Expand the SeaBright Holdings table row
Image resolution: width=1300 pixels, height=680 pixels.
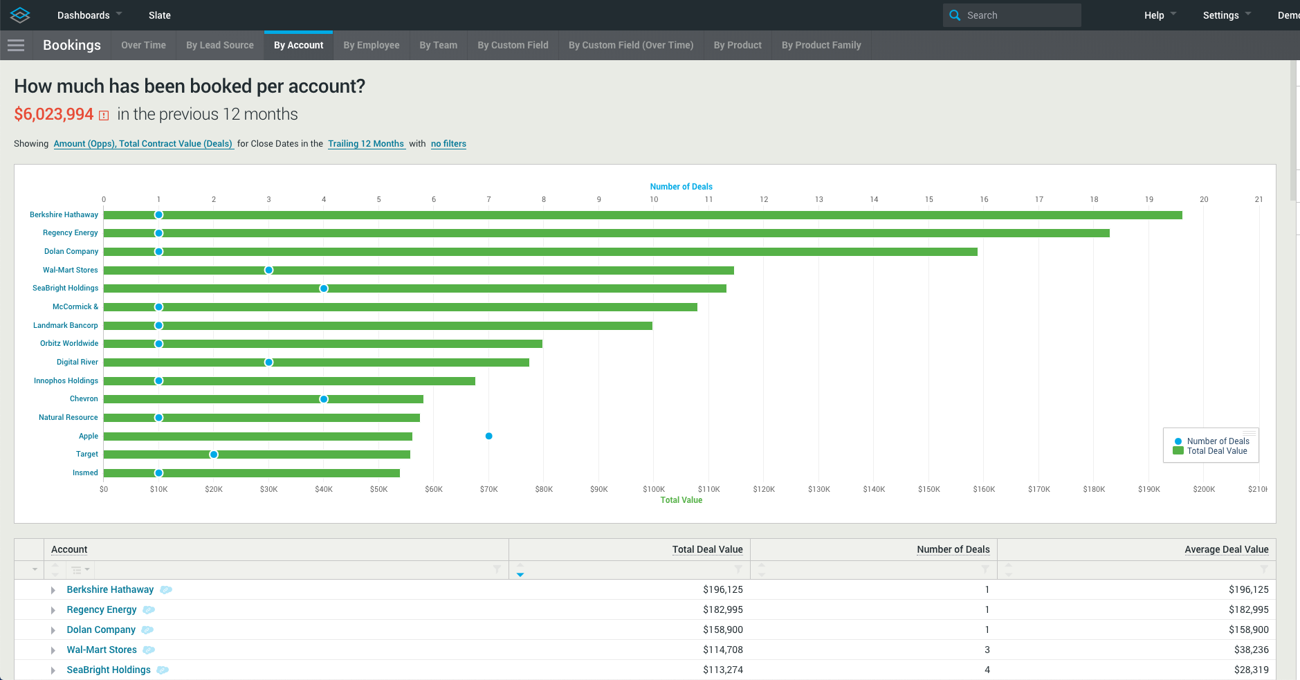[53, 670]
